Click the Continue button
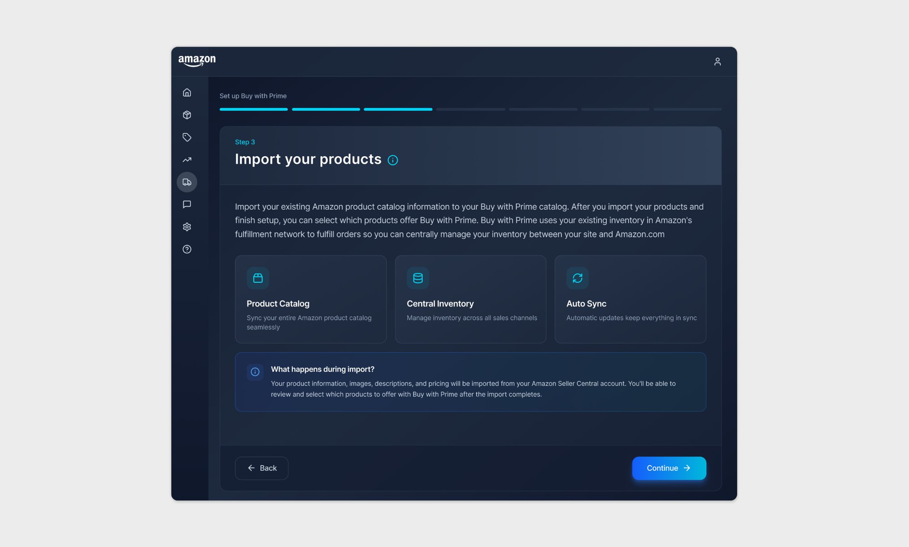The height and width of the screenshot is (547, 909). (x=669, y=468)
